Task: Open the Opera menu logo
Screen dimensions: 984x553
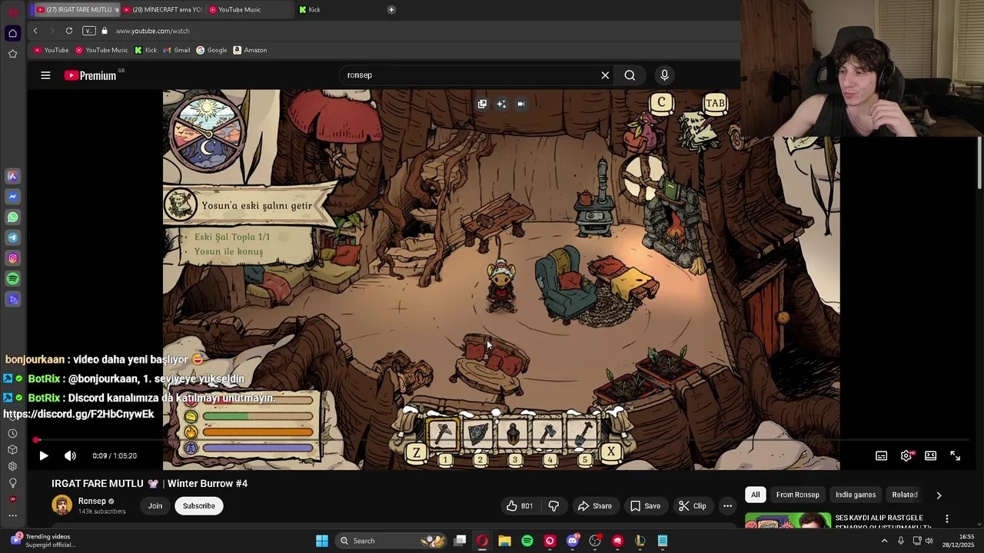Action: tap(12, 11)
